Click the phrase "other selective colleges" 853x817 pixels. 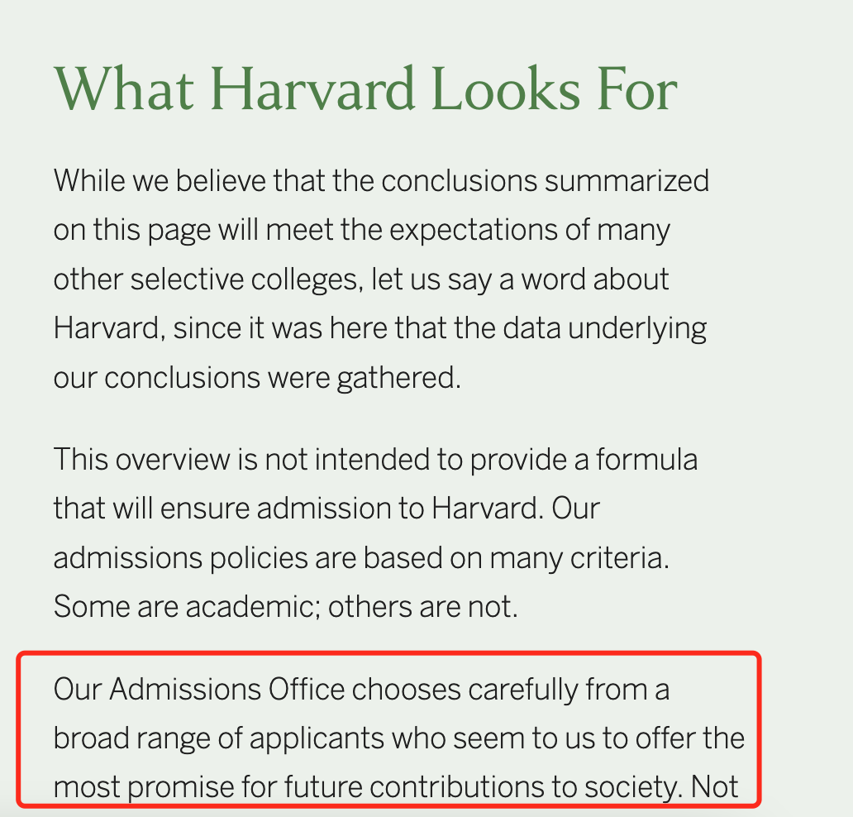pos(206,279)
